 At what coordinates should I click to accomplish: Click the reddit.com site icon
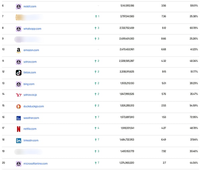(19, 6)
